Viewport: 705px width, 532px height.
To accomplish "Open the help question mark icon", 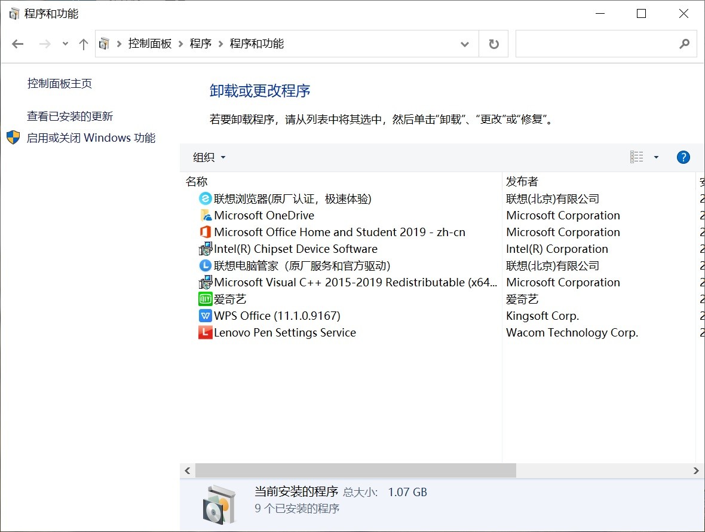I will click(683, 157).
